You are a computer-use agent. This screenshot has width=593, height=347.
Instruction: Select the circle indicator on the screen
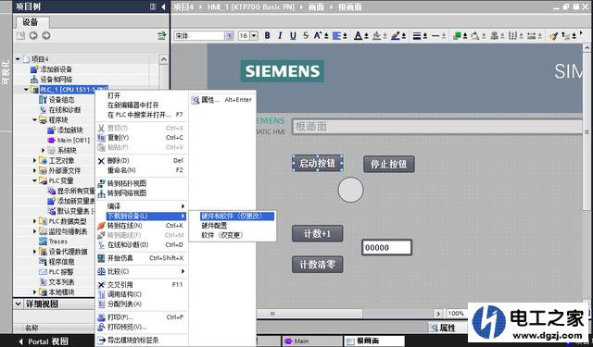350,190
